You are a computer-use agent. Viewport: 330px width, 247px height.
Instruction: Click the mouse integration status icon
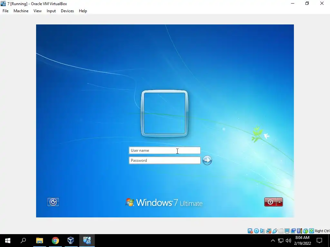(x=306, y=231)
